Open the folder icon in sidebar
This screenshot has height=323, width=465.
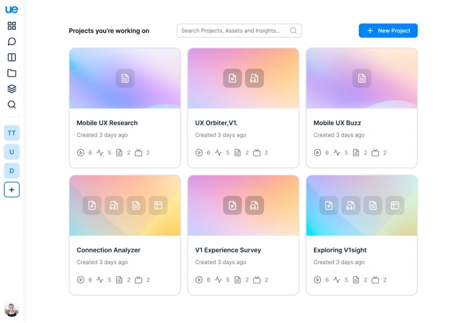click(12, 73)
